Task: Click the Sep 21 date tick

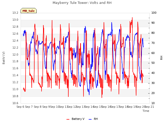Action: coord(150,107)
